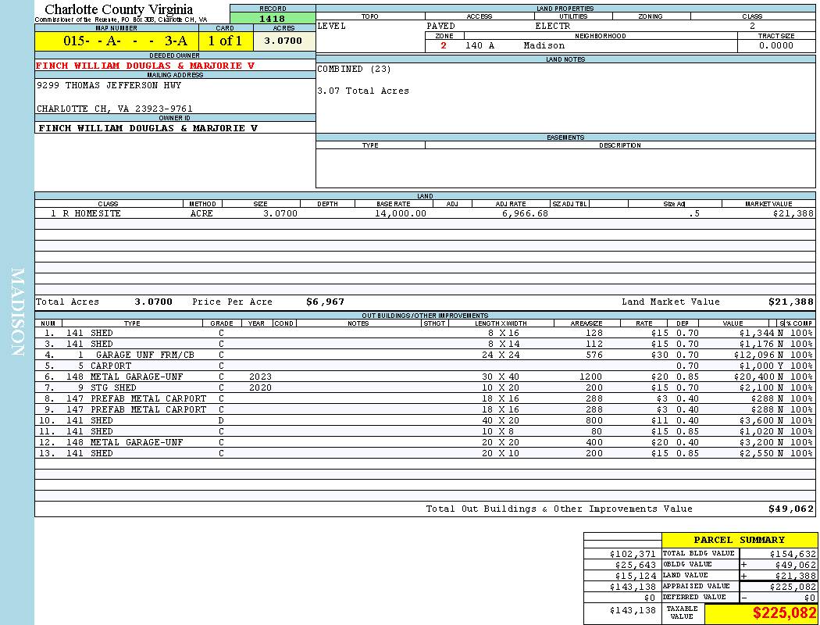Click the green record number 1418
The image size is (820, 625).
point(272,19)
